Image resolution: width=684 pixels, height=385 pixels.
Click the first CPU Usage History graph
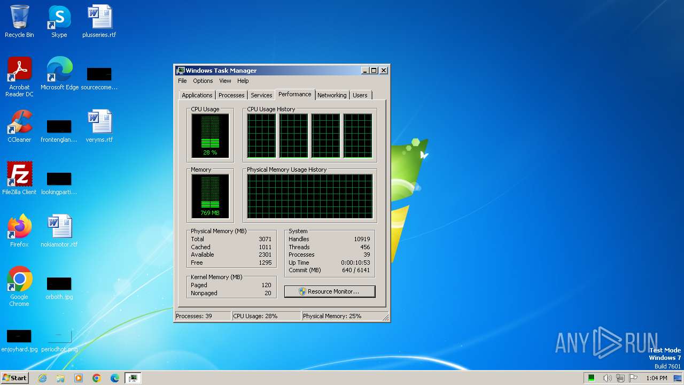[261, 136]
